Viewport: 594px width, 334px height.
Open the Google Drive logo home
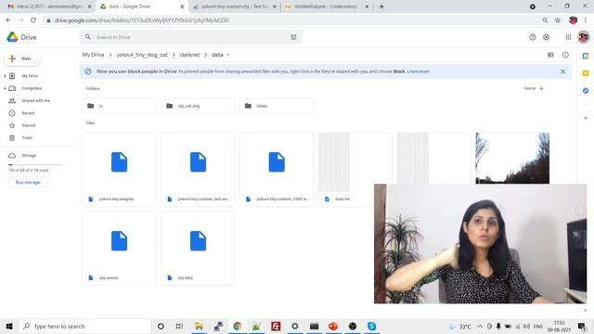pyautogui.click(x=21, y=37)
